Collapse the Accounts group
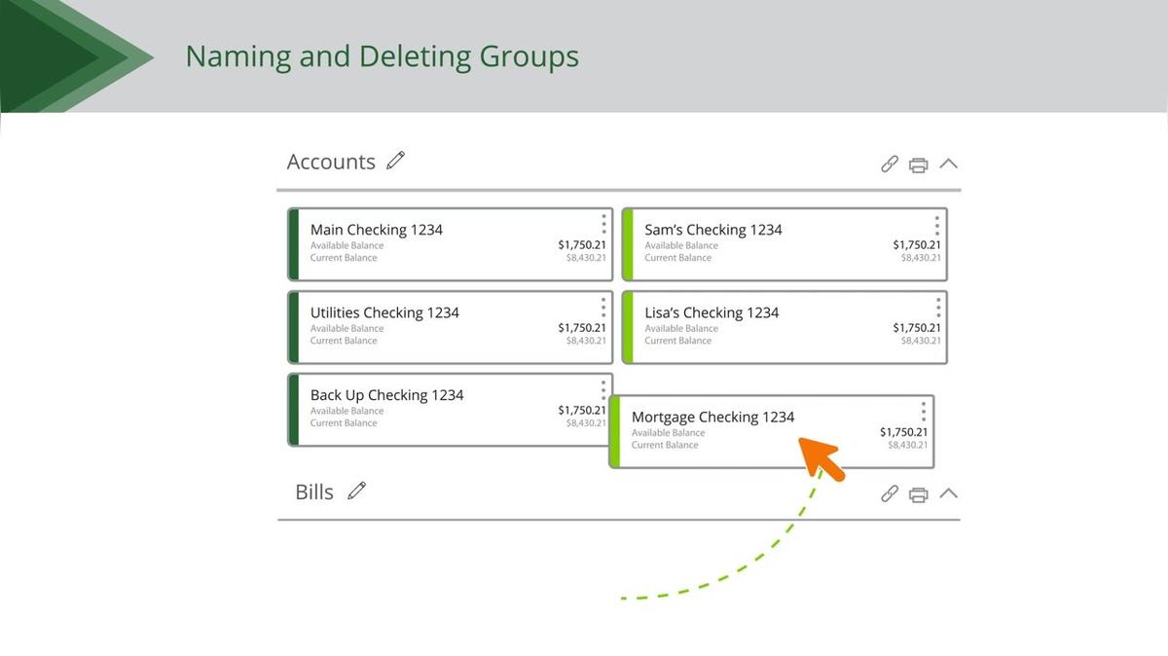The image size is (1168, 656). click(948, 164)
